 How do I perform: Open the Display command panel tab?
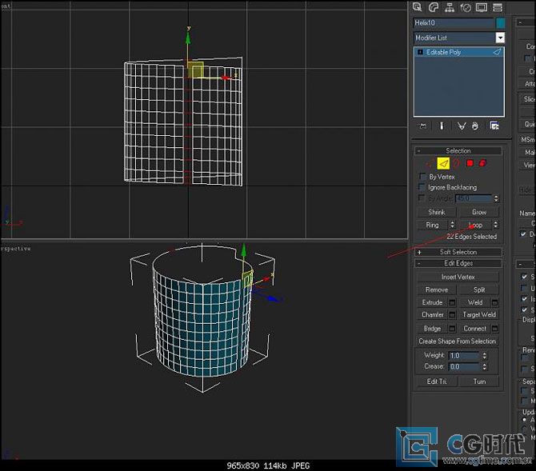pos(482,7)
